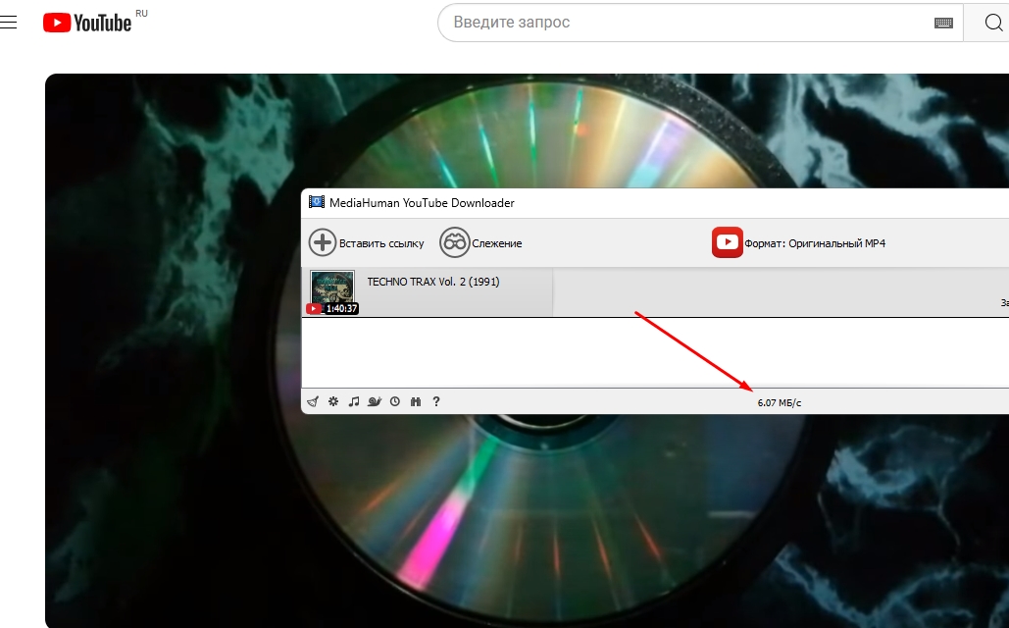The height and width of the screenshot is (628, 1009).
Task: Open the YouTube hamburger guide menu
Action: (8, 23)
